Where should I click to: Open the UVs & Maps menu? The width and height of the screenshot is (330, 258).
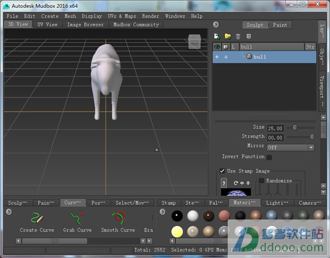(x=122, y=16)
